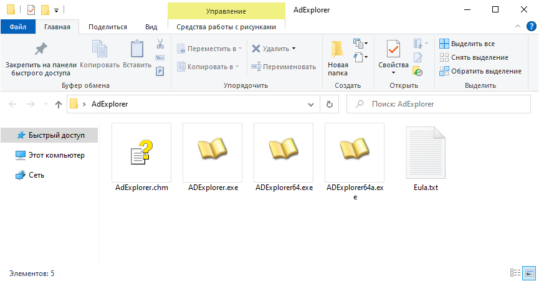
Task: Click the Копировать (Copy) ribbon icon
Action: (x=100, y=49)
